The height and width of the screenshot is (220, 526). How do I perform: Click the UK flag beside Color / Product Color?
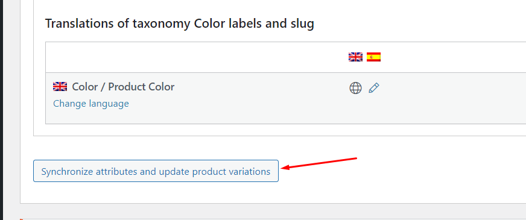pos(60,87)
